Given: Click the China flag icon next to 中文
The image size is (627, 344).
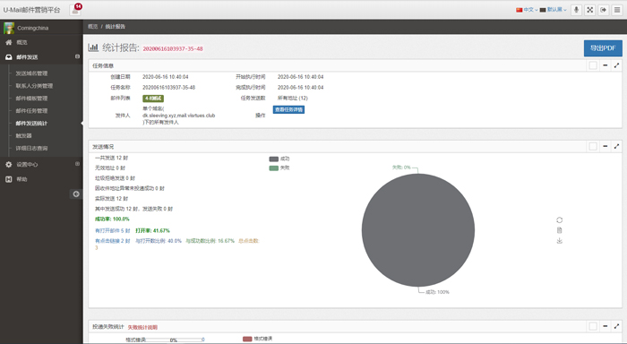Looking at the screenshot, I should tap(519, 10).
